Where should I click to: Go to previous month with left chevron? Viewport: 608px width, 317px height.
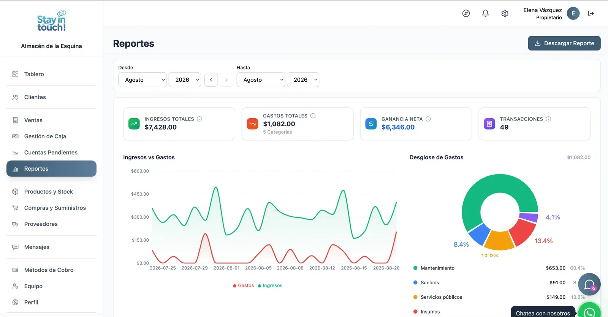coord(211,80)
